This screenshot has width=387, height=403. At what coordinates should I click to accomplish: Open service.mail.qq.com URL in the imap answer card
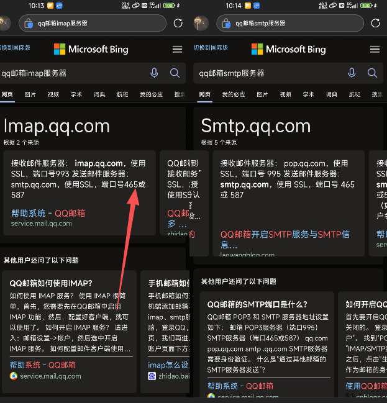[x=41, y=224]
